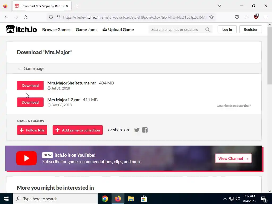
Task: Bookmark this page with the star icon
Action: (211, 17)
